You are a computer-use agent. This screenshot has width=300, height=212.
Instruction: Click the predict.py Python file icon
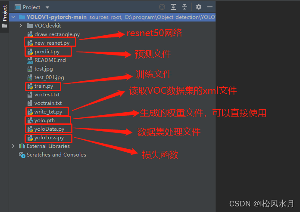point(30,52)
